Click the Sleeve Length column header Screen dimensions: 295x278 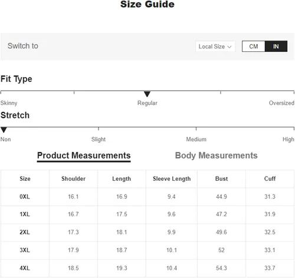click(x=172, y=179)
